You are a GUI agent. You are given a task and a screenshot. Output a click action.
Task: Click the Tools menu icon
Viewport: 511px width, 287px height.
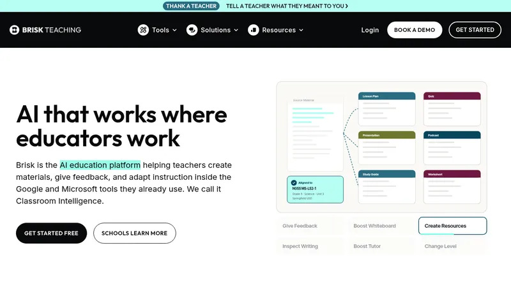[143, 30]
